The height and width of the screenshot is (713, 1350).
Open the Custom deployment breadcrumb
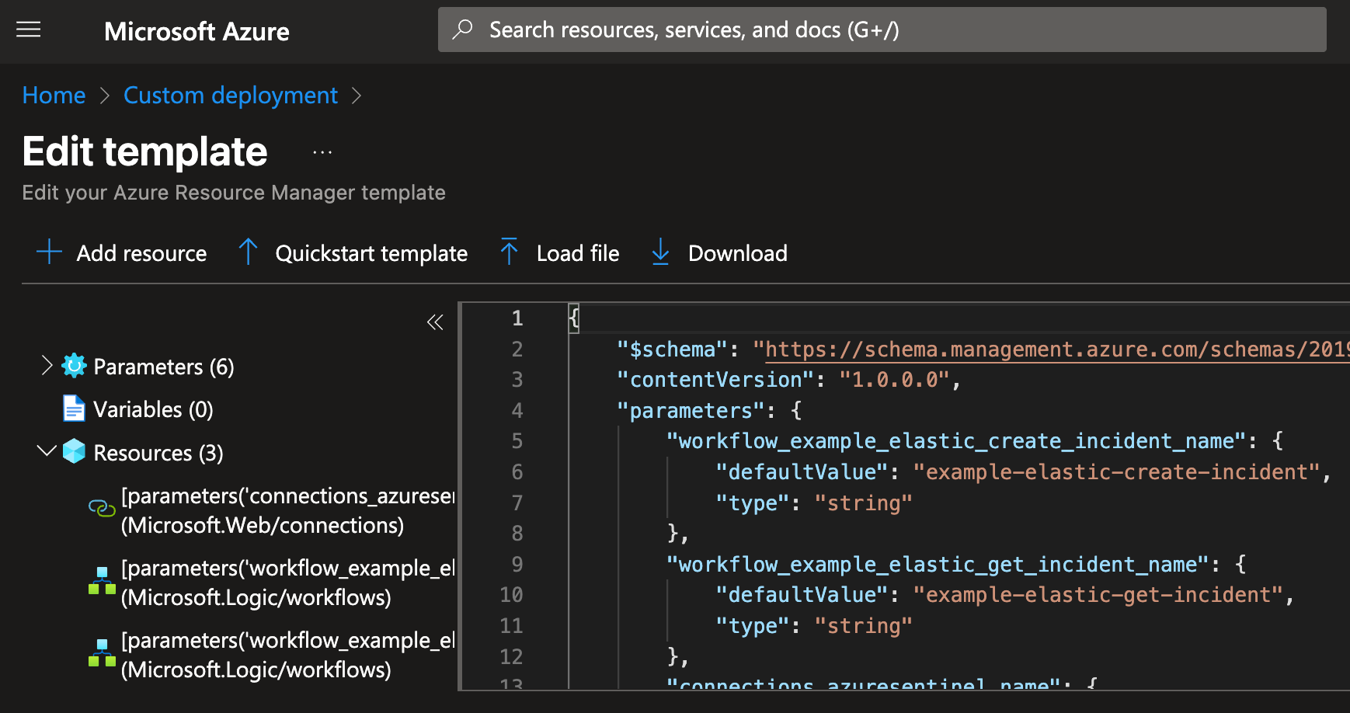[x=231, y=96]
